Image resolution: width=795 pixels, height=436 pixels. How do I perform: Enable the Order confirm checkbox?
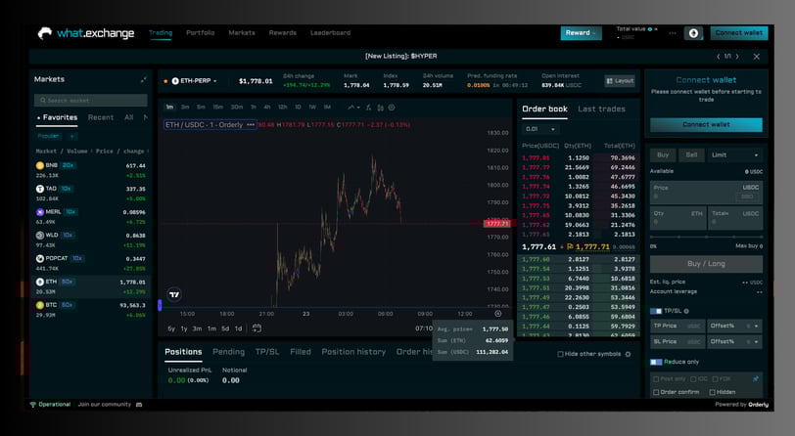point(656,392)
